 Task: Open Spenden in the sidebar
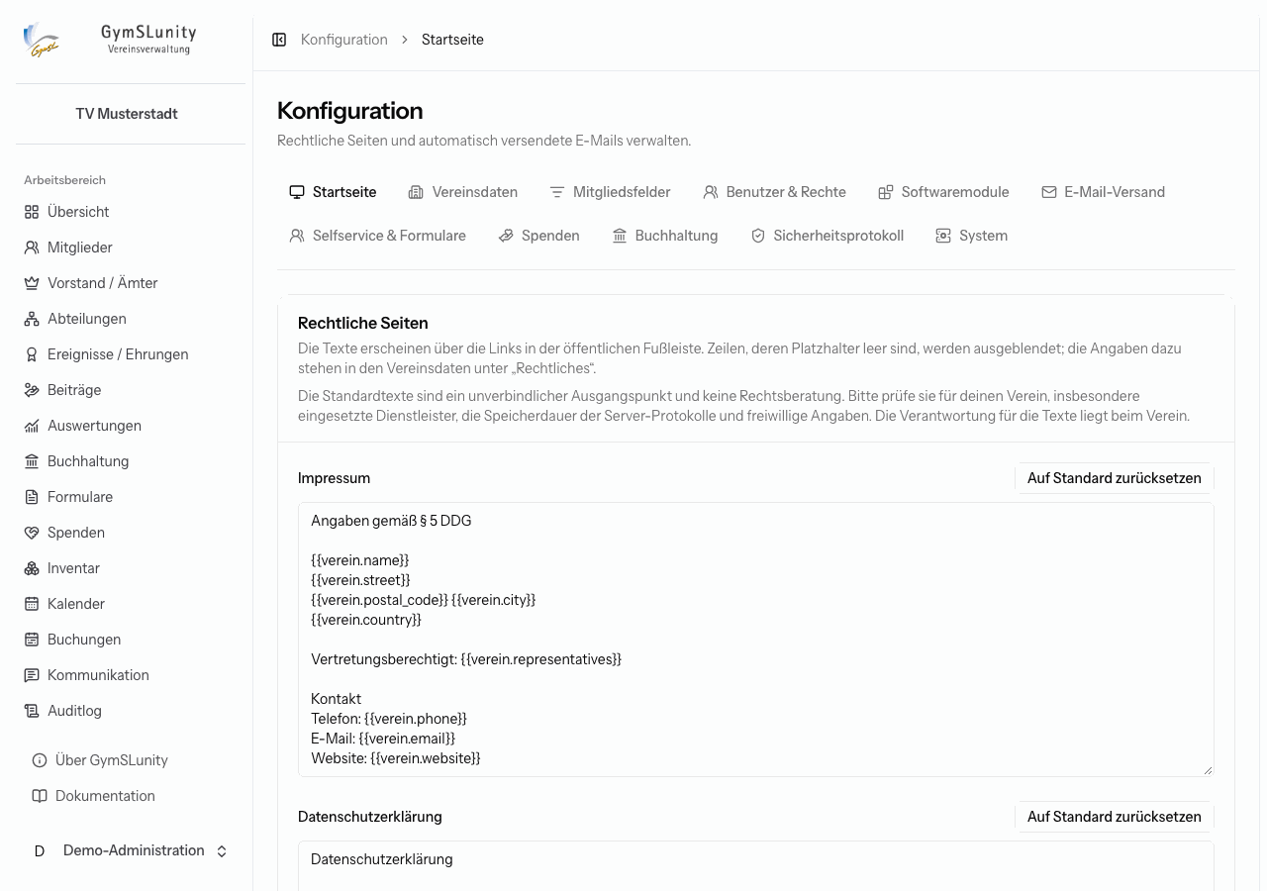pyautogui.click(x=131, y=533)
